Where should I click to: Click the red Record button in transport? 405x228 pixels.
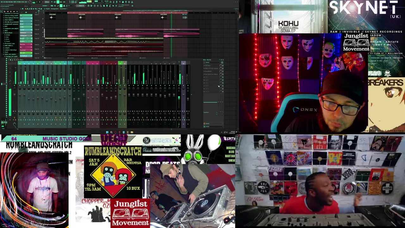[x=43, y=2]
